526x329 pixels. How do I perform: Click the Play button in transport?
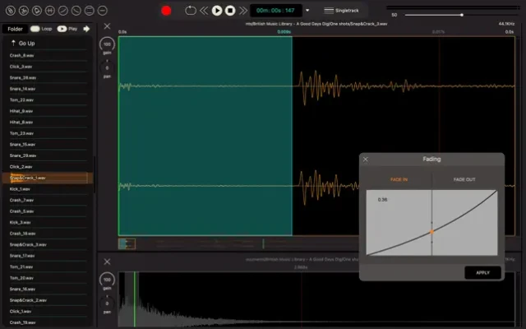(x=217, y=11)
